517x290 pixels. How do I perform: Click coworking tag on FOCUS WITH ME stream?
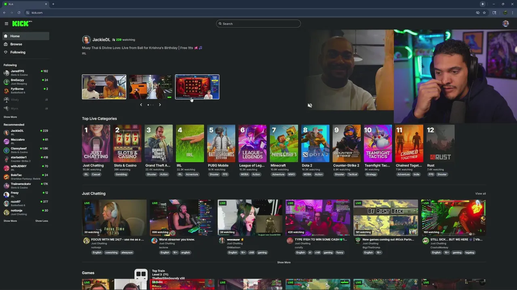coord(111,253)
